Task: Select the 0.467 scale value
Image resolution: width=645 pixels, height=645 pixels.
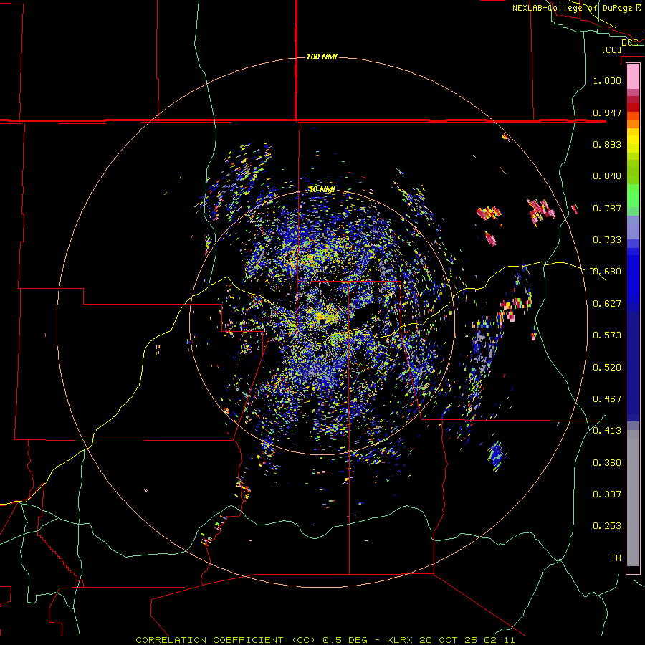Action: pyautogui.click(x=607, y=399)
